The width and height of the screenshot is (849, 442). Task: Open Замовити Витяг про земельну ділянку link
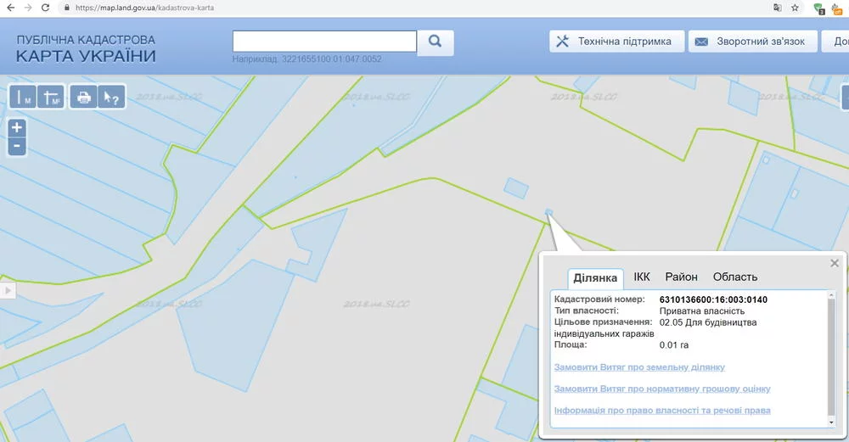639,367
